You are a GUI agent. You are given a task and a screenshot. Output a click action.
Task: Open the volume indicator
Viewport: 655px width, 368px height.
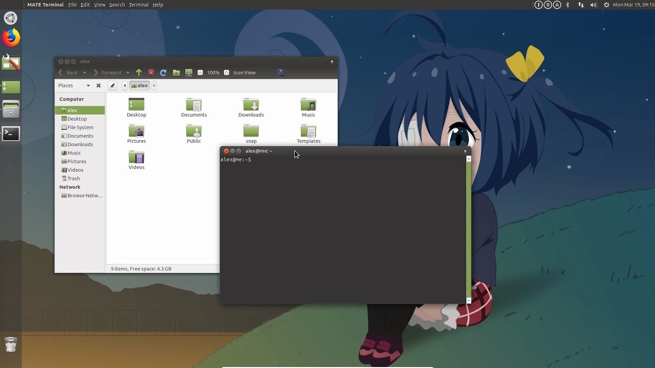(x=594, y=5)
